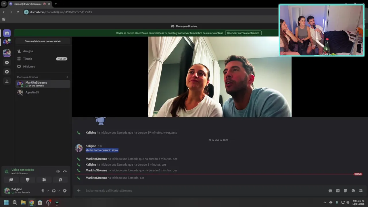Open apps icon in message bar
Screen dimensions: 368x207
pyautogui.click(x=361, y=191)
